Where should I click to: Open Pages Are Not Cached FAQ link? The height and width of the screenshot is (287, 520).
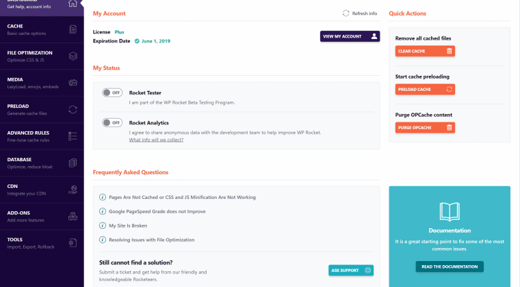(x=183, y=197)
